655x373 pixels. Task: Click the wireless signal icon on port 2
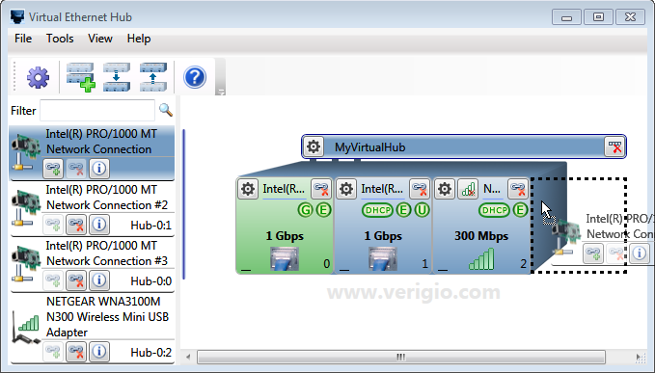coord(468,189)
